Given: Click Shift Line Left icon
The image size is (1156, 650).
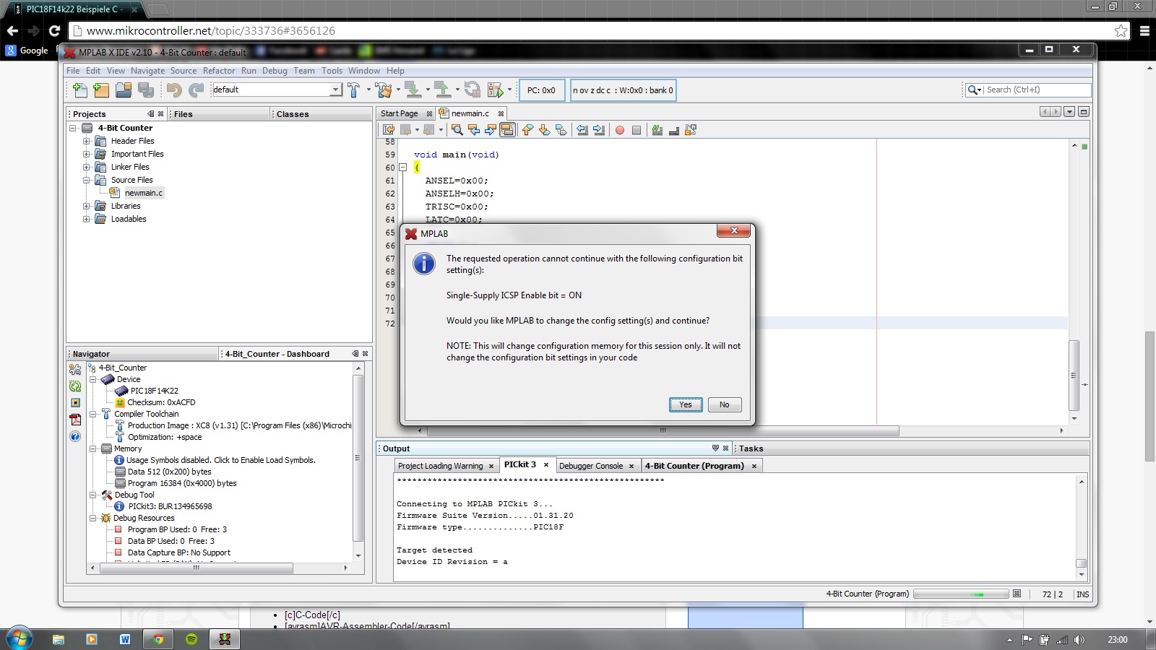Looking at the screenshot, I should (x=582, y=130).
